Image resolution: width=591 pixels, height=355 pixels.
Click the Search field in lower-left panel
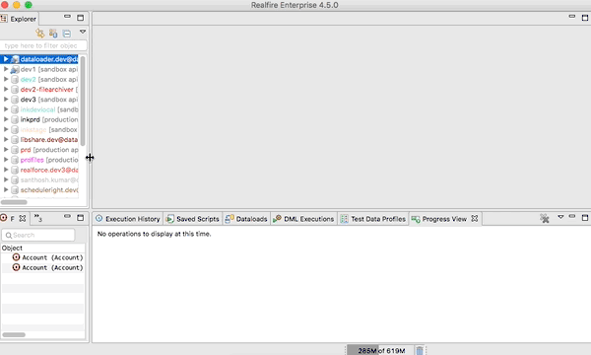38,235
